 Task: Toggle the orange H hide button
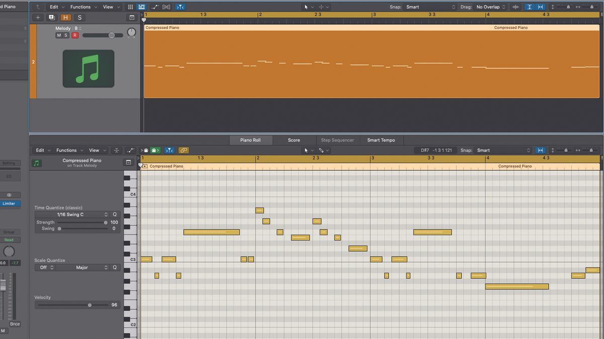tap(65, 18)
